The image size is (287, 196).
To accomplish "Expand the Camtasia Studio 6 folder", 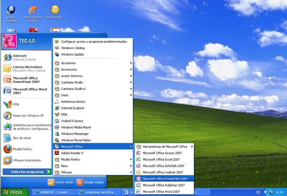I will (x=93, y=89).
